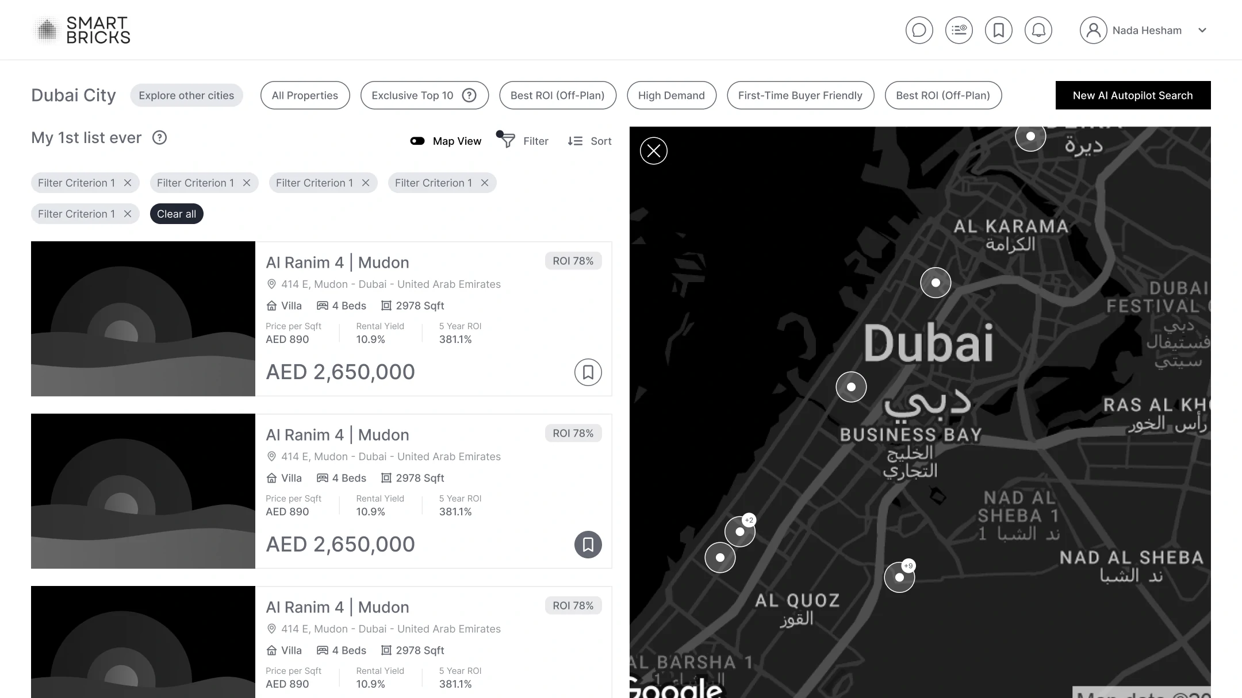Image resolution: width=1242 pixels, height=698 pixels.
Task: Select the Exclusive Top 10 tab
Action: click(x=424, y=95)
